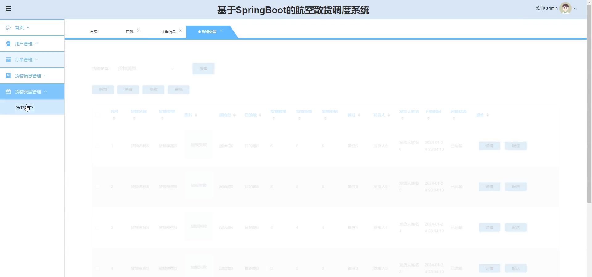The image size is (592, 277).
Task: Click the 新增 add button
Action: coord(103,90)
